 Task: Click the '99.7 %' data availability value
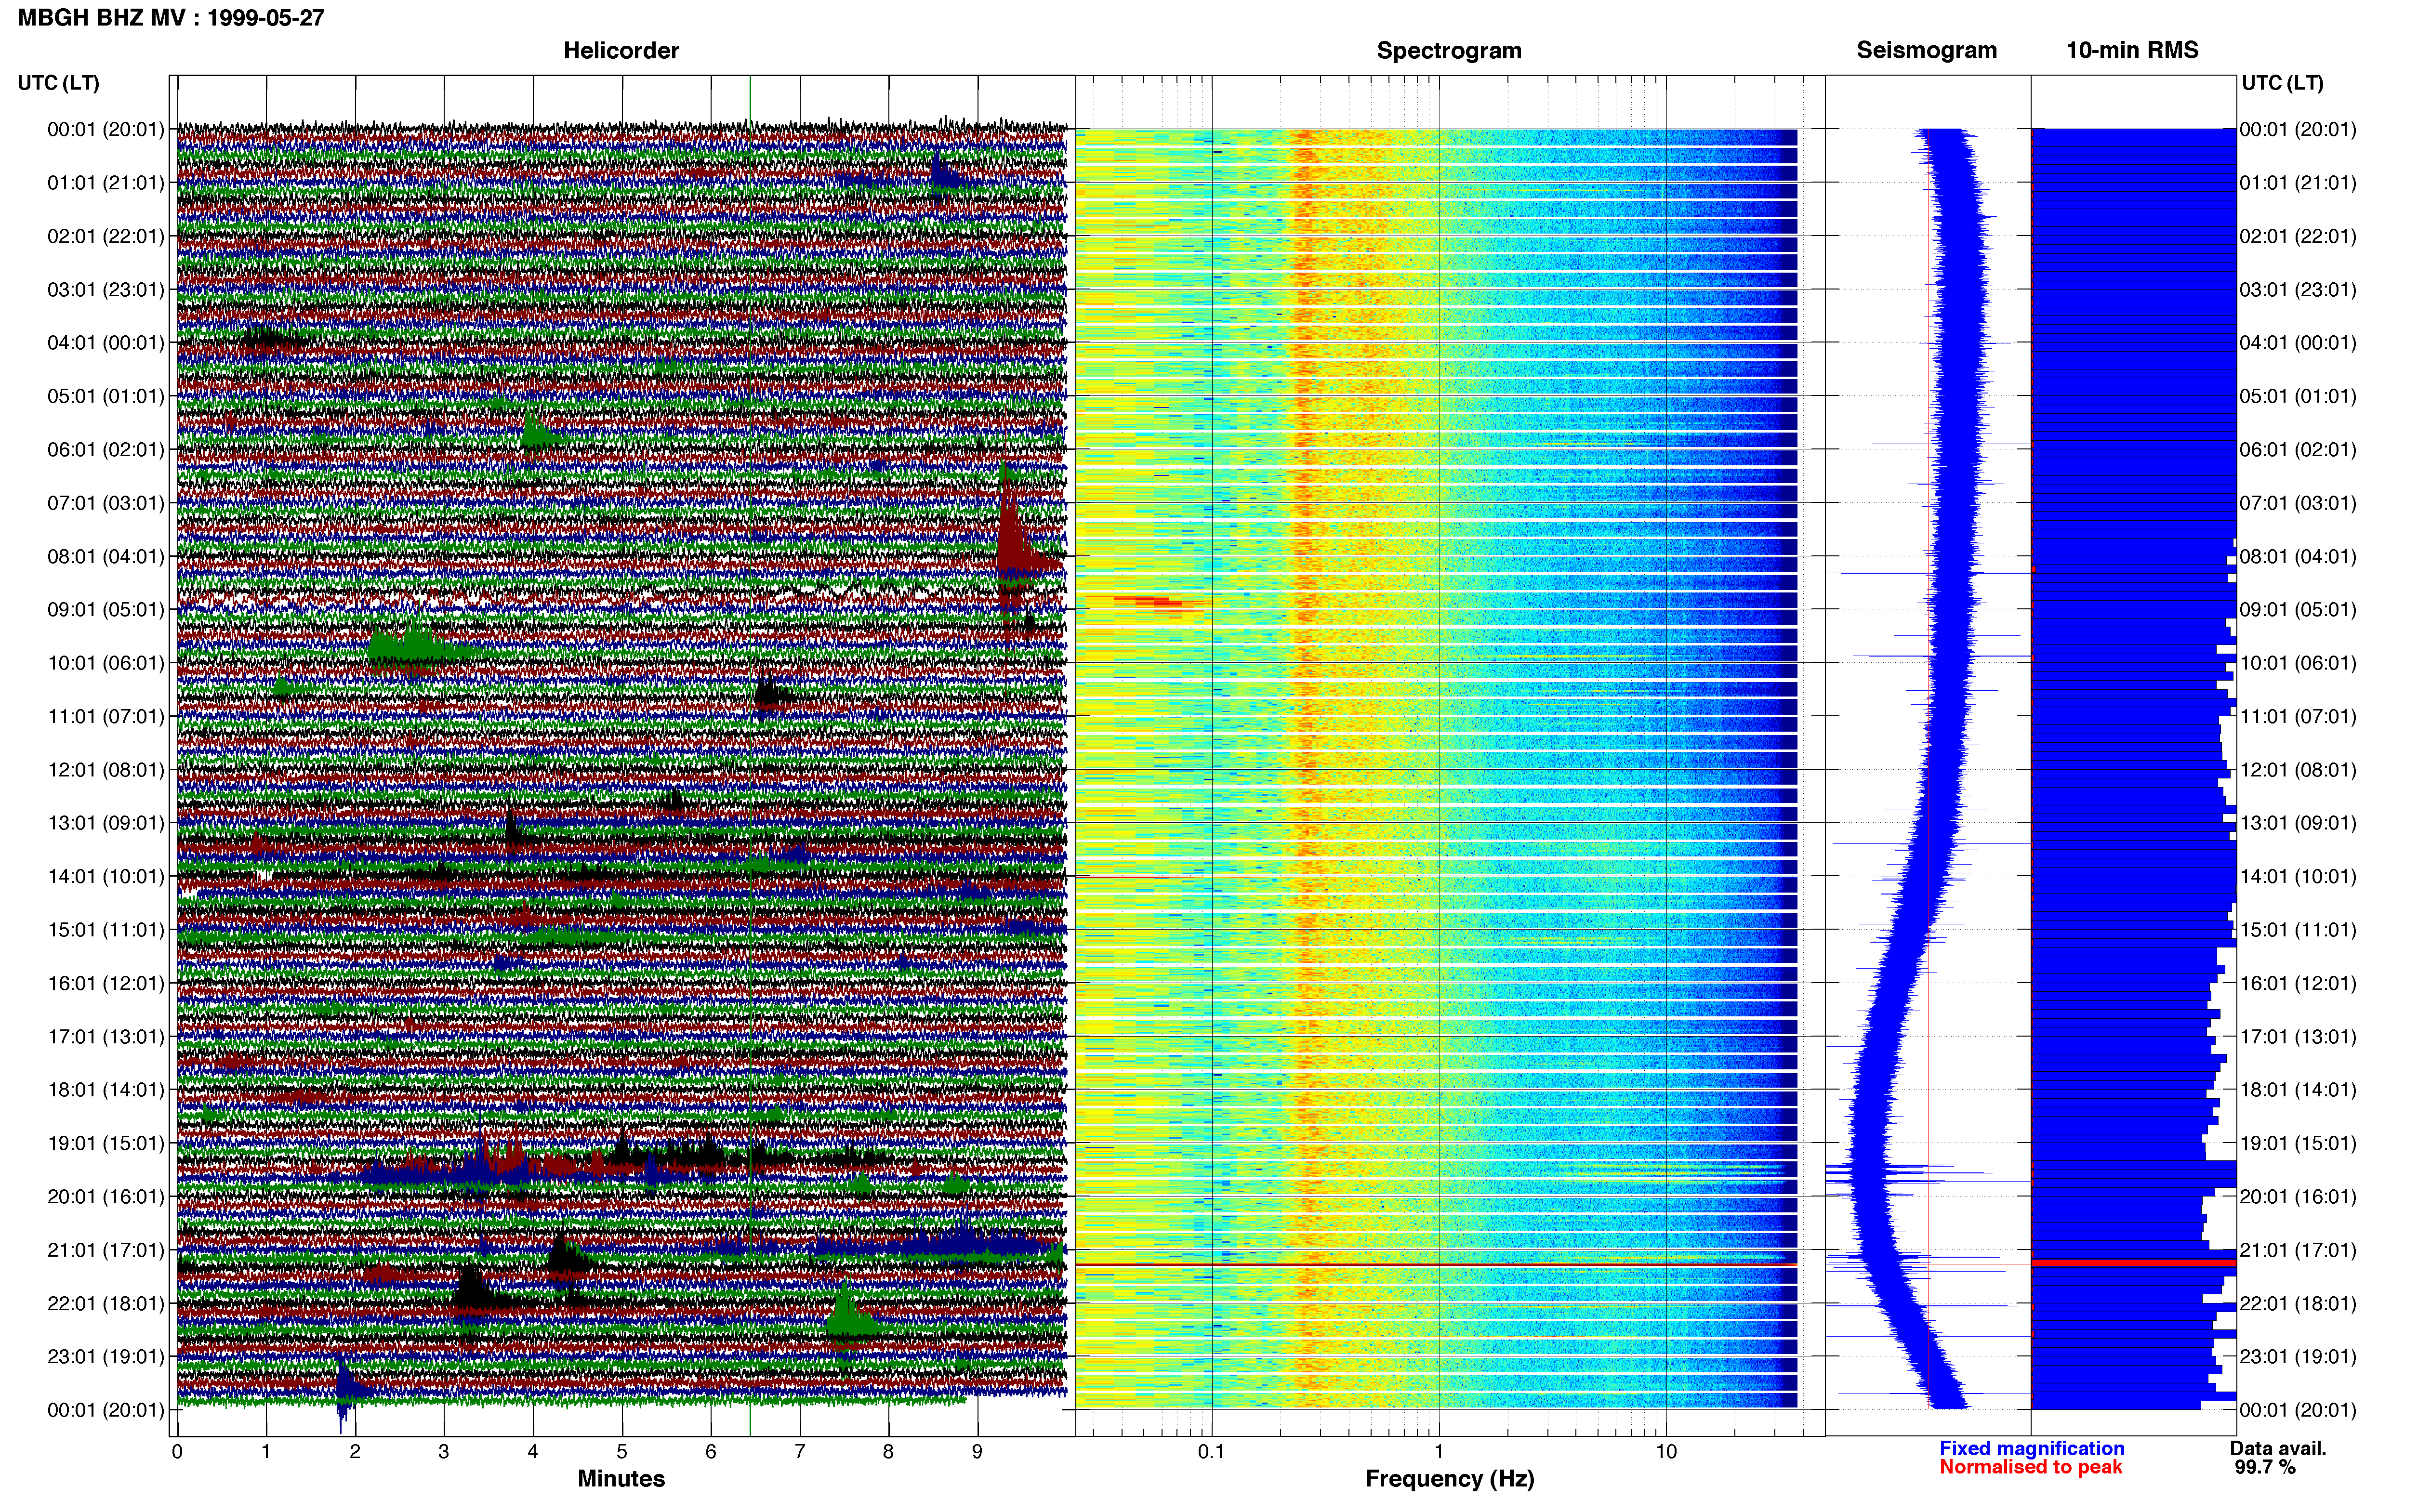tap(2265, 1467)
